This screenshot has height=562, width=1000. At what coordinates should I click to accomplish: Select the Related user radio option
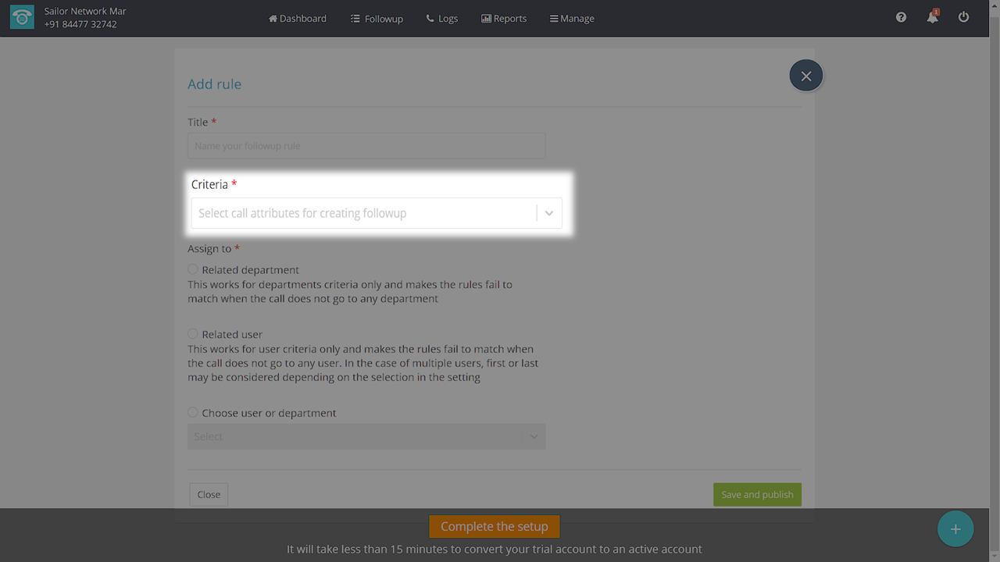click(193, 334)
